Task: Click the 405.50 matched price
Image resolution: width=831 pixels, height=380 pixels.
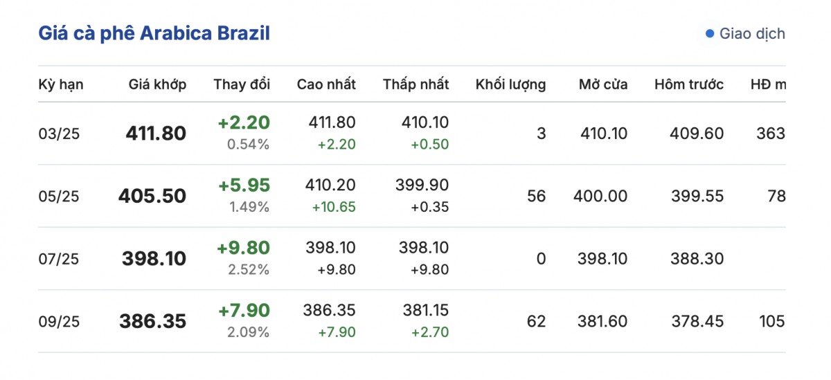Action: pyautogui.click(x=152, y=197)
